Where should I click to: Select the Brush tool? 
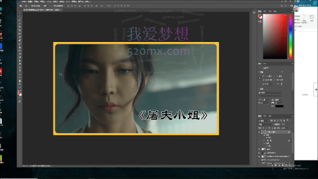(x=20, y=44)
